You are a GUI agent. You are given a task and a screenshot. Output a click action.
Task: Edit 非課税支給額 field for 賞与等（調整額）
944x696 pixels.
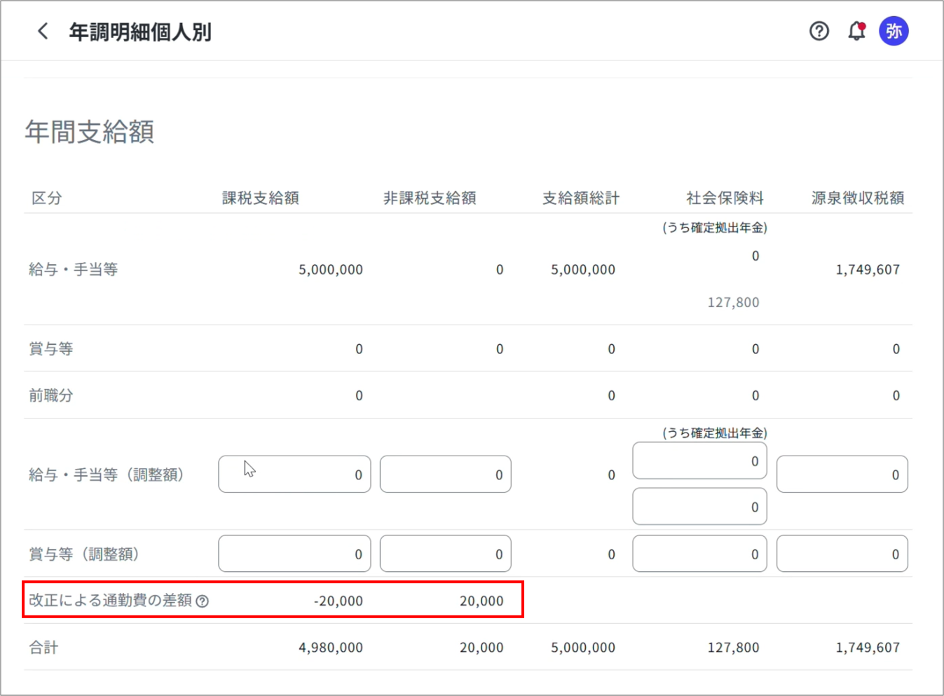(x=445, y=554)
